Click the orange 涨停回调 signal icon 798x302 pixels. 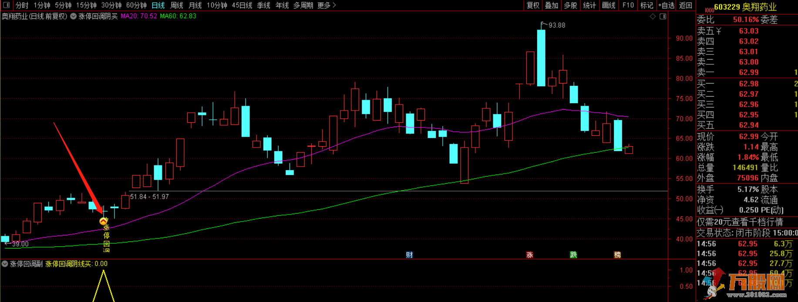(x=103, y=221)
